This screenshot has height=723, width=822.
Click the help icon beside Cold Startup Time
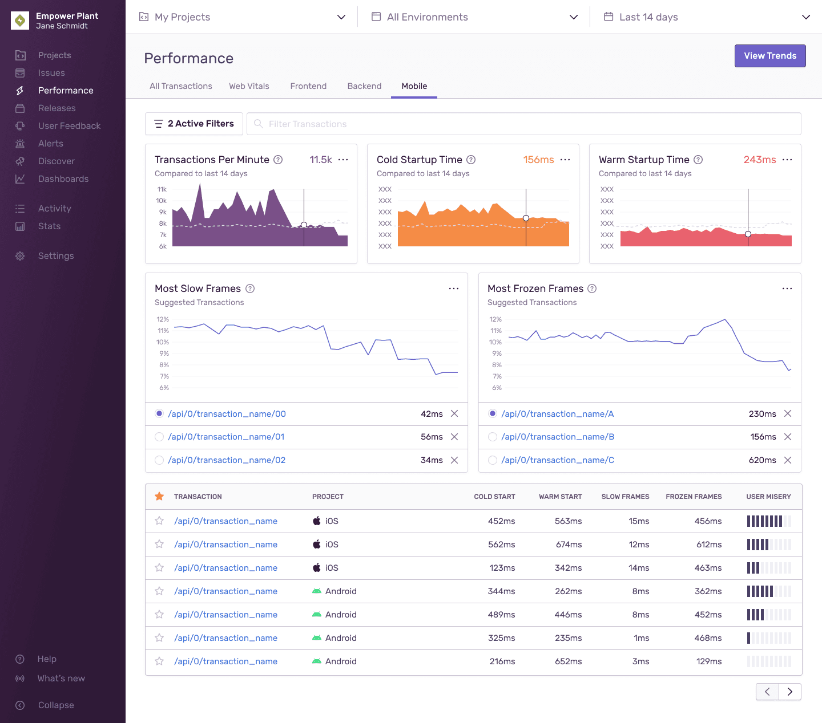coord(471,160)
